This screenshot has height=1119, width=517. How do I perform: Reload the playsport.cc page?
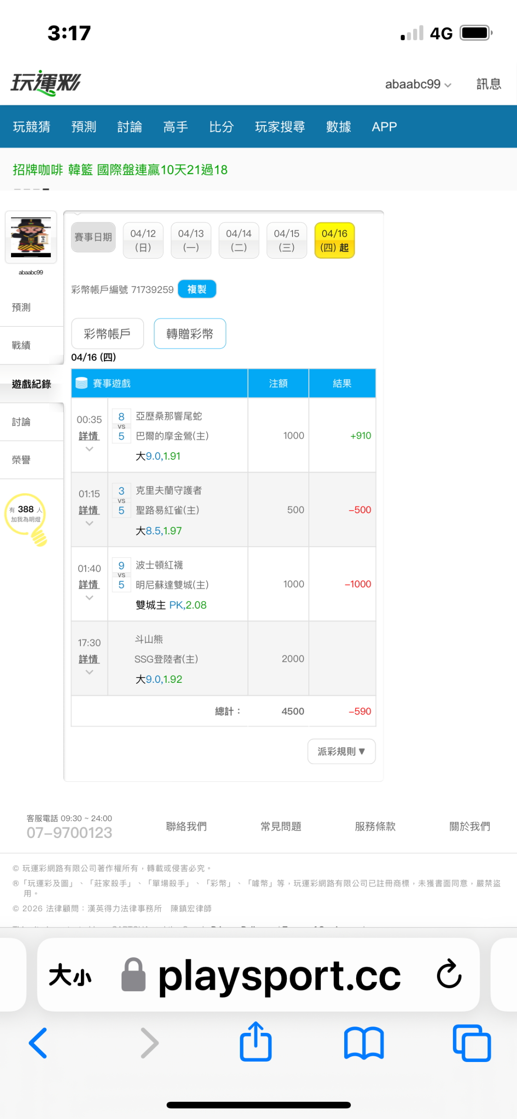(x=449, y=974)
